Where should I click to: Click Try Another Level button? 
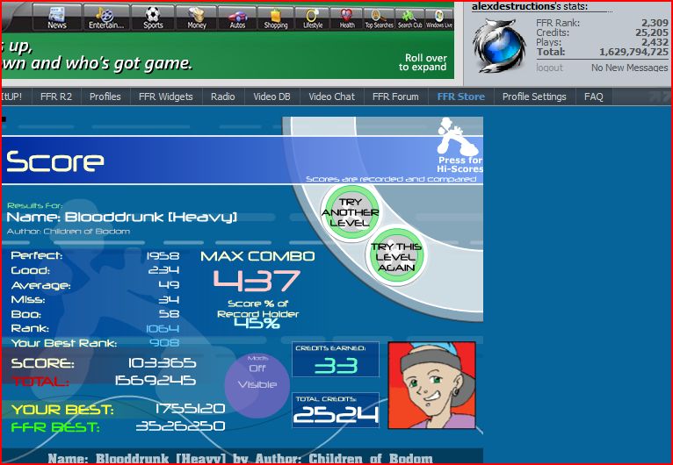[x=351, y=212]
